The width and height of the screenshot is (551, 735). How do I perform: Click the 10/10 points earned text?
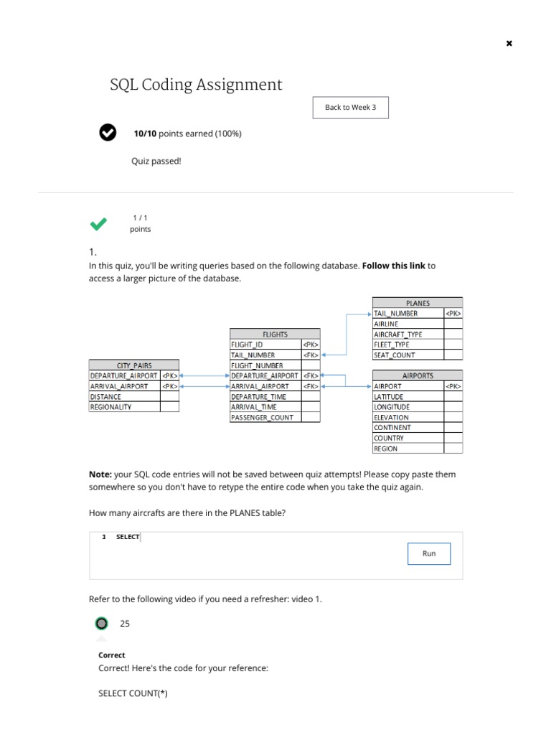187,134
